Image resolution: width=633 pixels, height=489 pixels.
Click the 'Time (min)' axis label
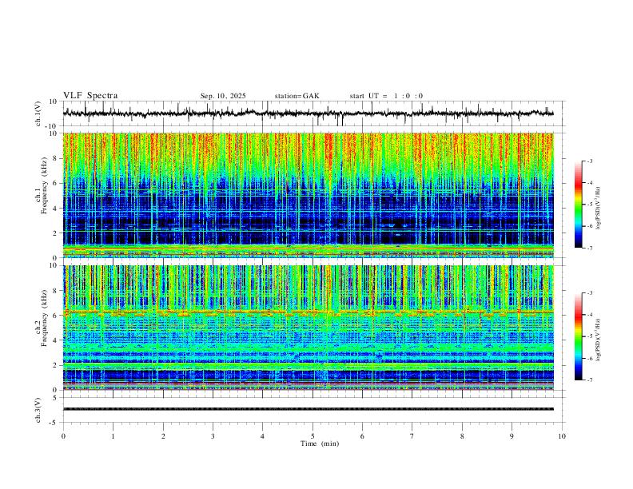tap(320, 443)
